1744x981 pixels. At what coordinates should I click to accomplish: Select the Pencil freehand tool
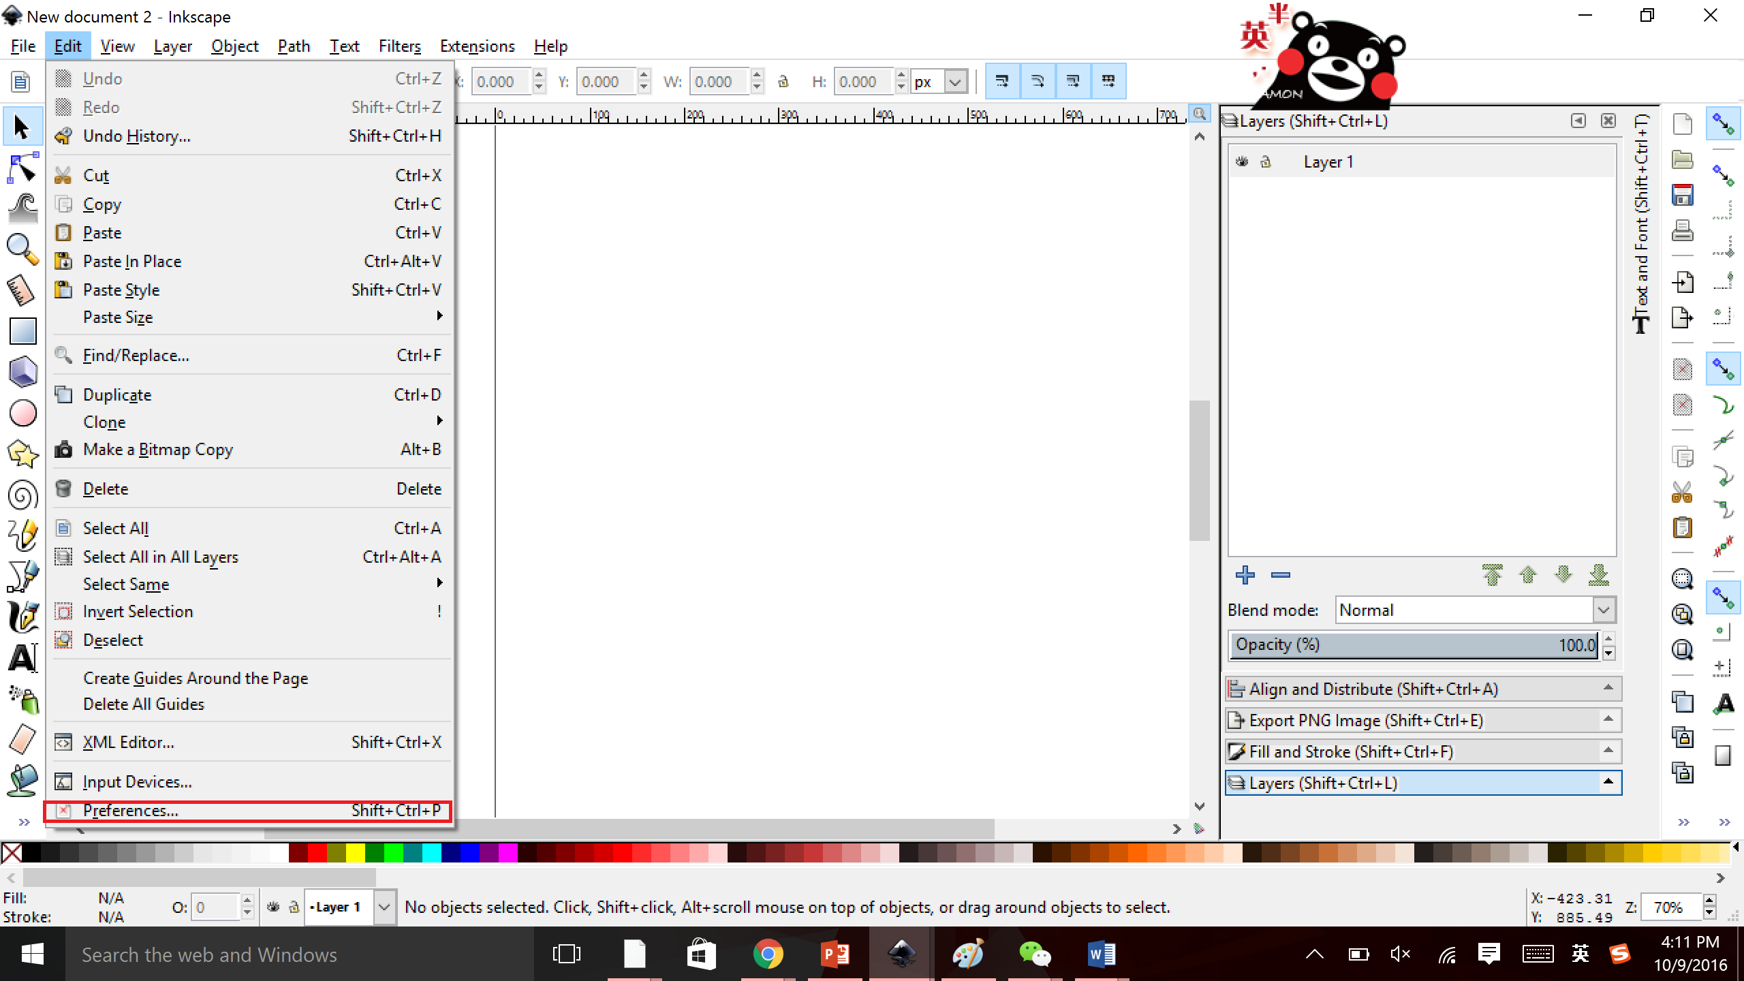22,536
